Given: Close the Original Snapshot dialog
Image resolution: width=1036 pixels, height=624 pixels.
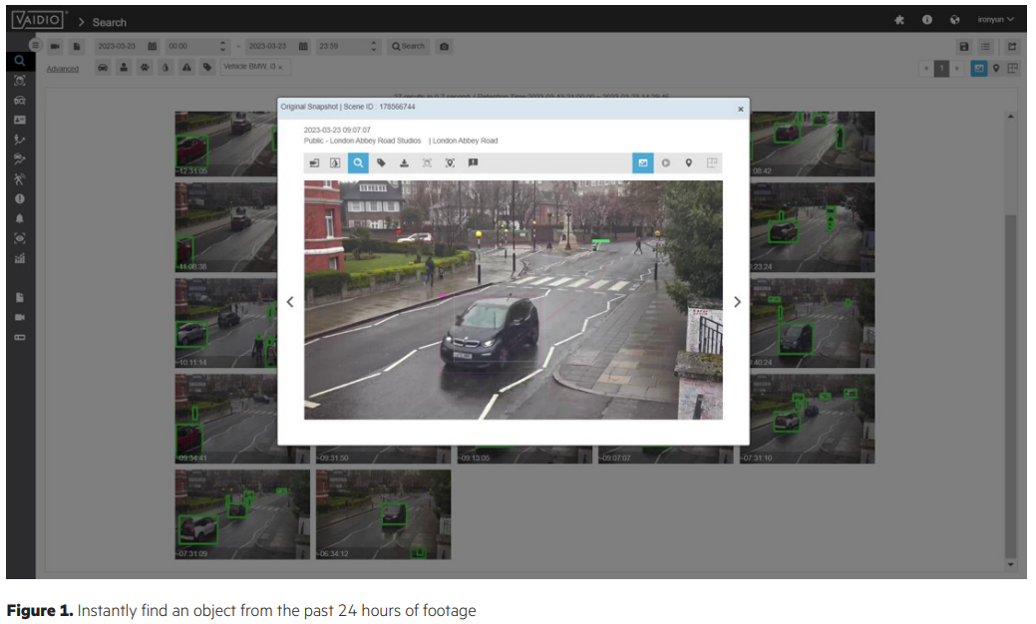Looking at the screenshot, I should pyautogui.click(x=740, y=109).
